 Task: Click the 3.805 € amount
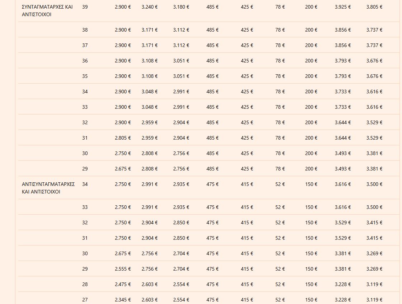tap(374, 7)
